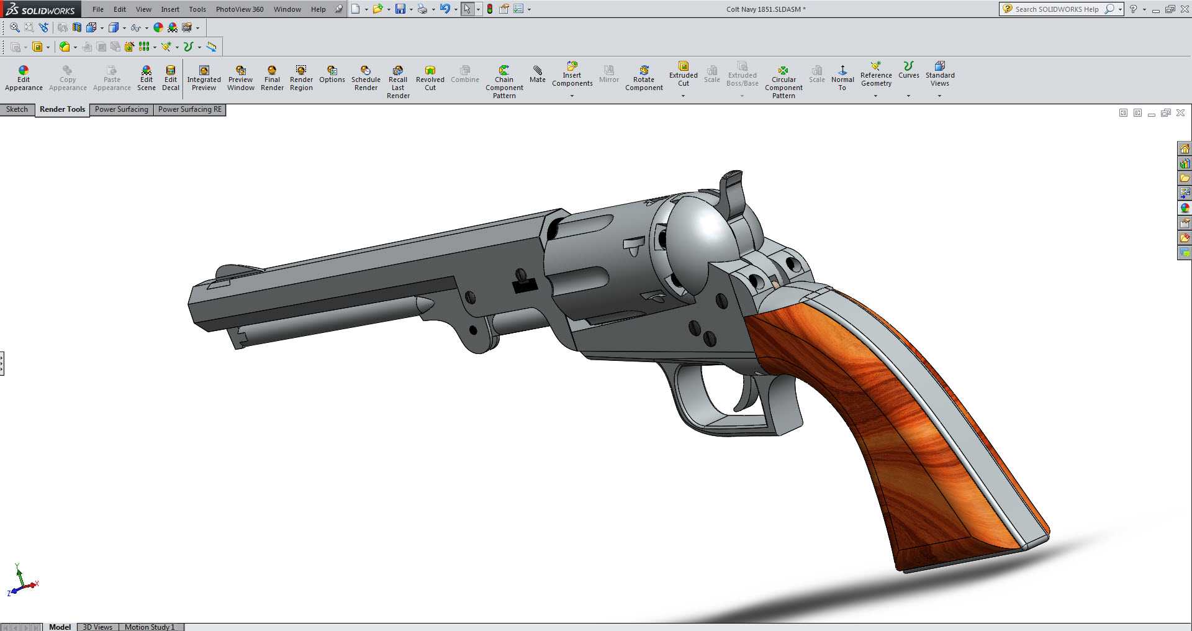This screenshot has width=1192, height=631.
Task: Orient view Normal To
Action: (x=842, y=78)
